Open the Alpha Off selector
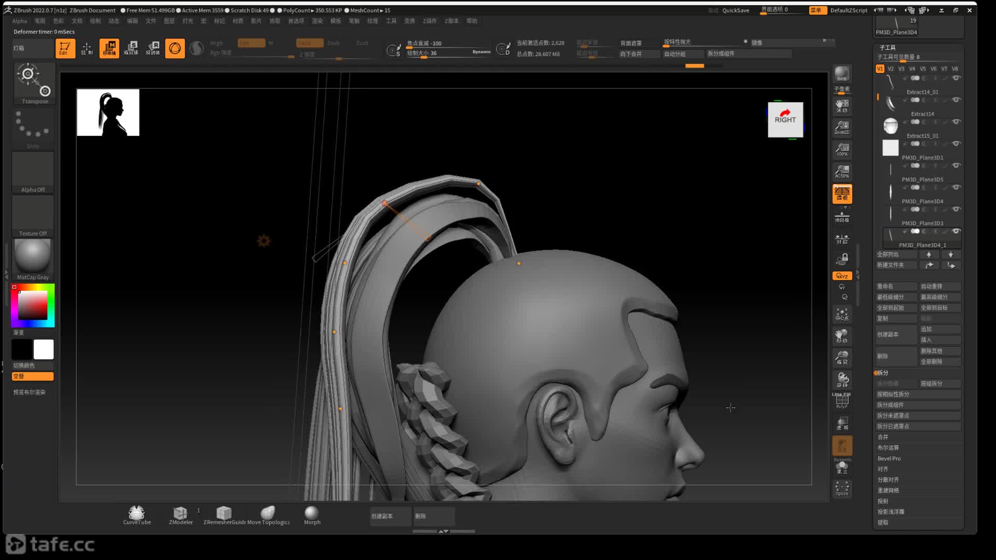The height and width of the screenshot is (560, 996). coord(33,172)
